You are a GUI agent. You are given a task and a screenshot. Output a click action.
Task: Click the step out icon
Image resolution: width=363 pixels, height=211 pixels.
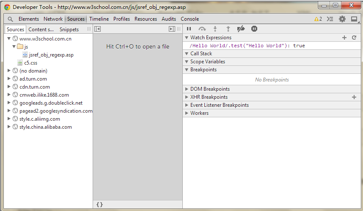pyautogui.click(x=228, y=29)
